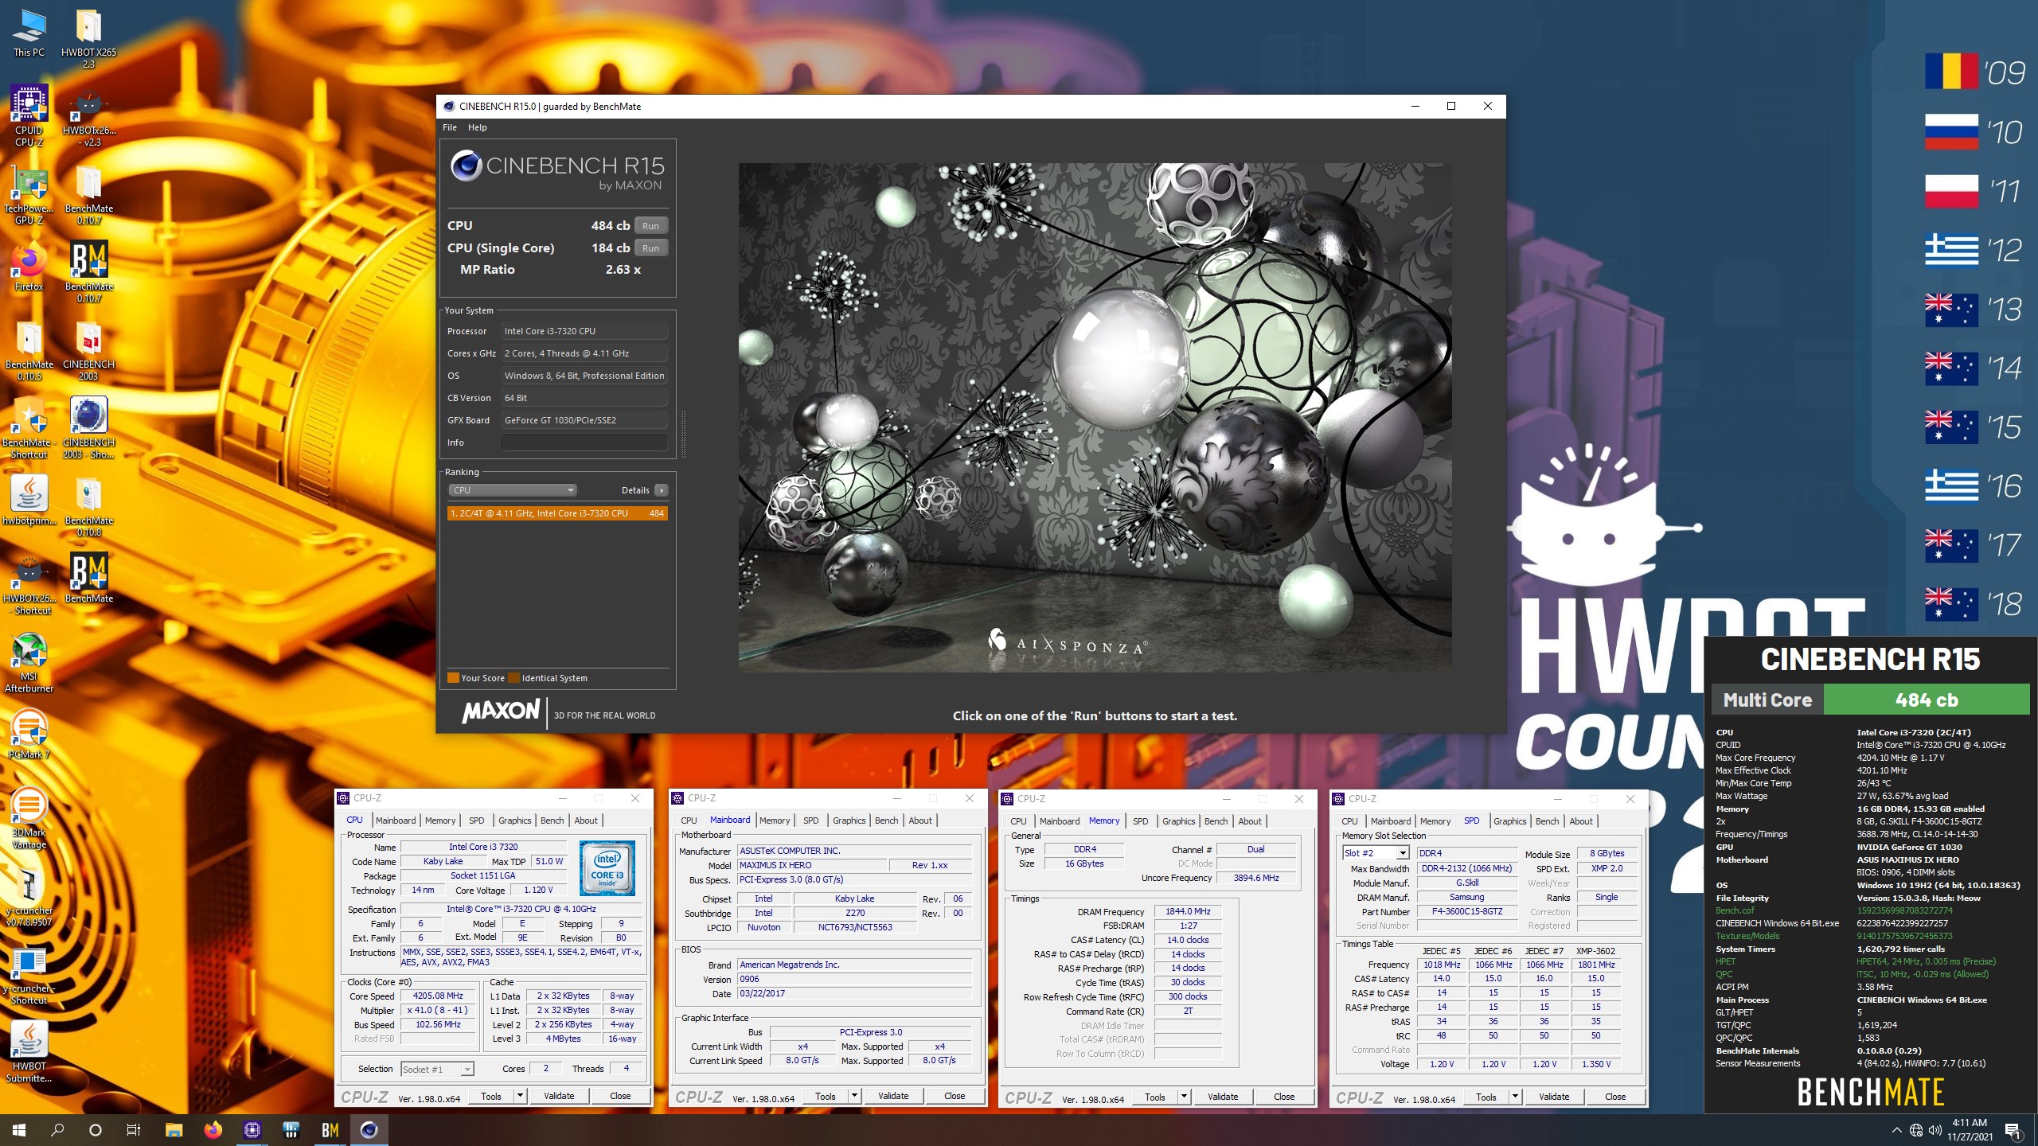Open the BenchMate 0.10.8 folder icon
Viewport: 2038px width, 1146px height.
88,505
